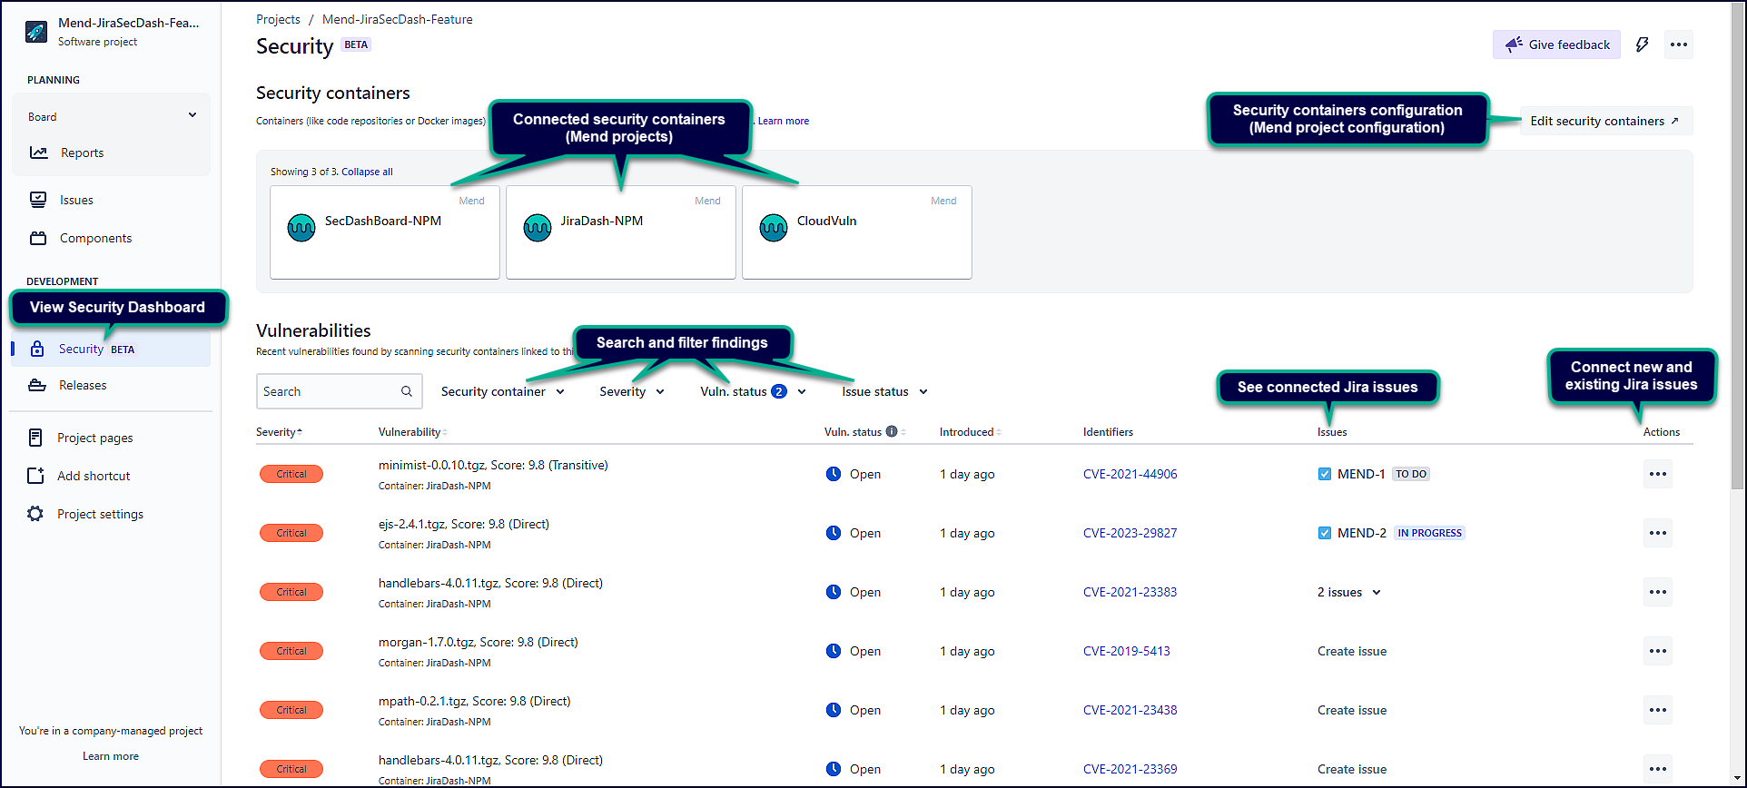Click the Vuln. status info icon
This screenshot has width=1747, height=788.
pos(892,432)
